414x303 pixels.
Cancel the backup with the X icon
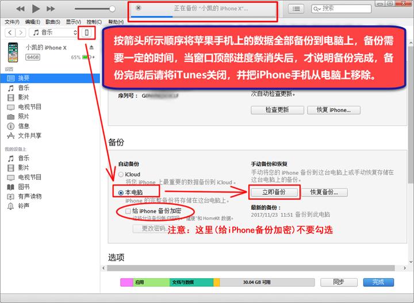[x=139, y=8]
